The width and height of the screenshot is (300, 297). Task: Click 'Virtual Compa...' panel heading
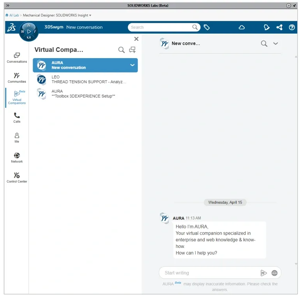point(59,50)
